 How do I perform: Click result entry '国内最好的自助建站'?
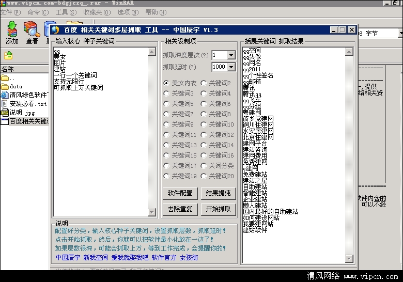click(x=270, y=212)
